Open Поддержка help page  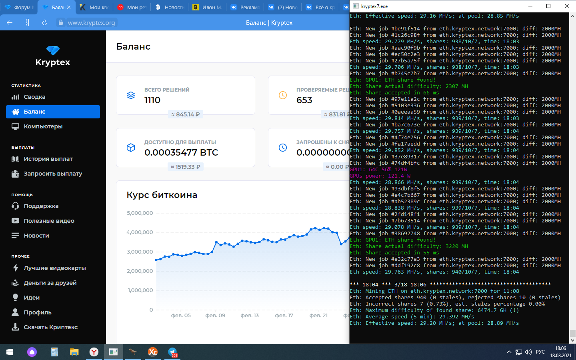click(x=41, y=206)
